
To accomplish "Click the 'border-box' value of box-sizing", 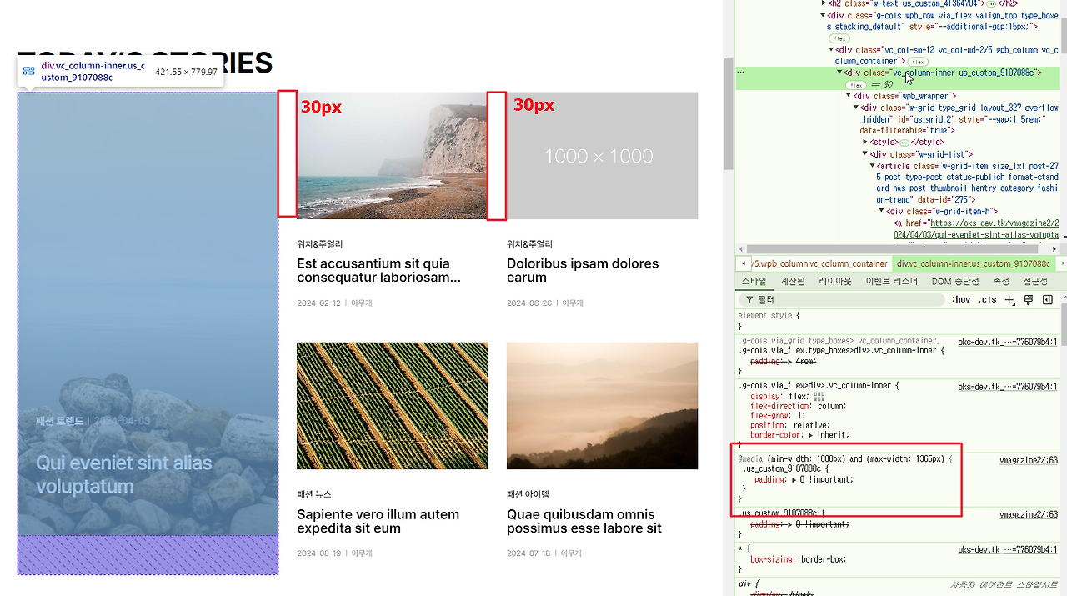I will 820,559.
